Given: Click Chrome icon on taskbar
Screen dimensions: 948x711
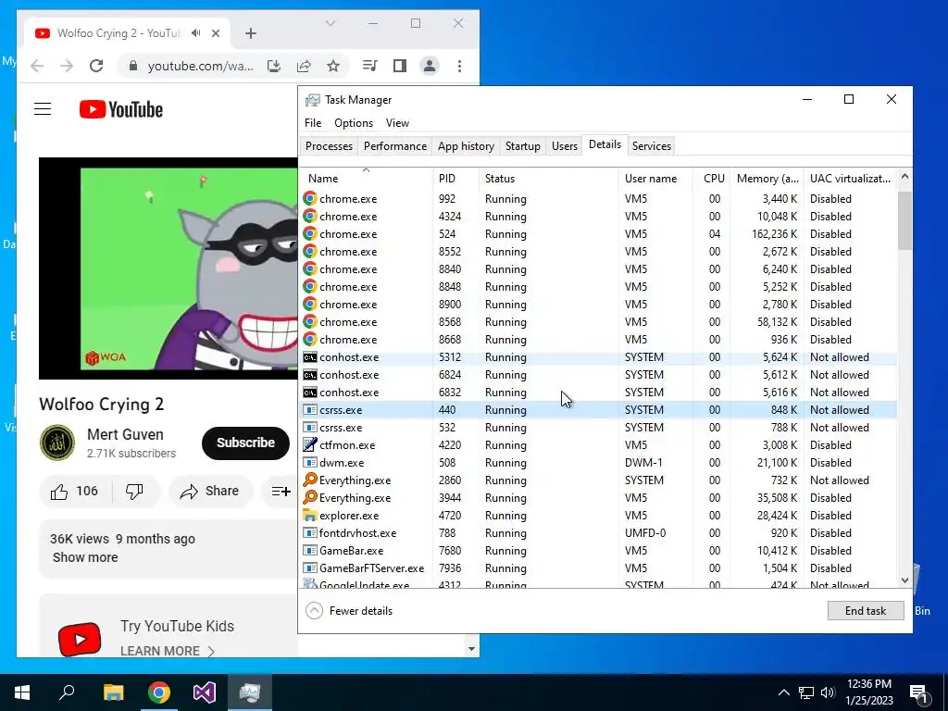Looking at the screenshot, I should tap(159, 692).
